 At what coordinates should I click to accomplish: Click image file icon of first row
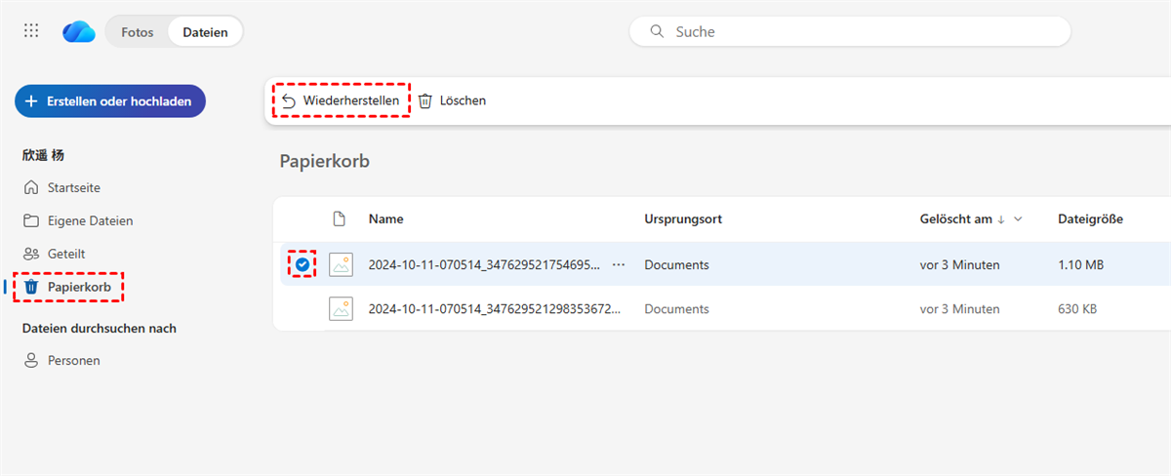coord(341,264)
